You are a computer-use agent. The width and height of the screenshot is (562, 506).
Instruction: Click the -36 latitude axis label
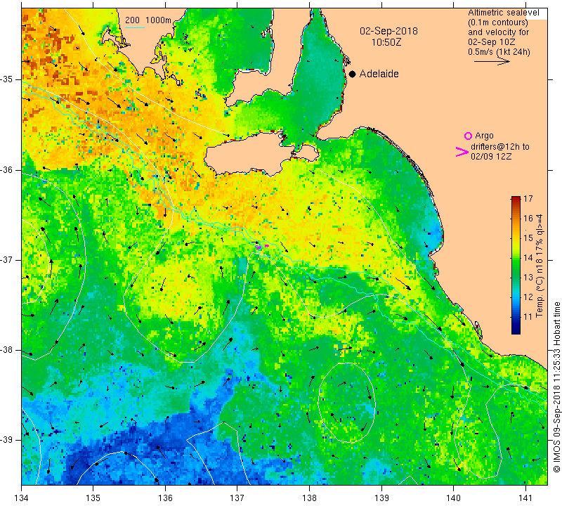[6, 169]
